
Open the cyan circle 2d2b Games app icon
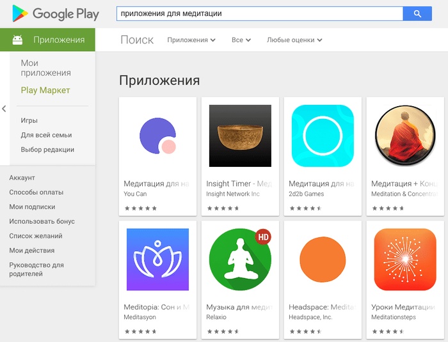pos(323,136)
